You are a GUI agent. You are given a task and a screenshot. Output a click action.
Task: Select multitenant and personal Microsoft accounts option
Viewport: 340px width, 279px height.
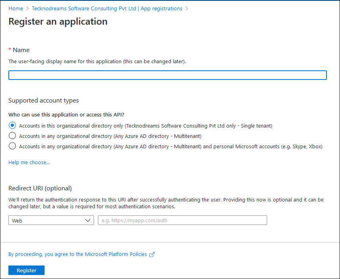pos(12,146)
